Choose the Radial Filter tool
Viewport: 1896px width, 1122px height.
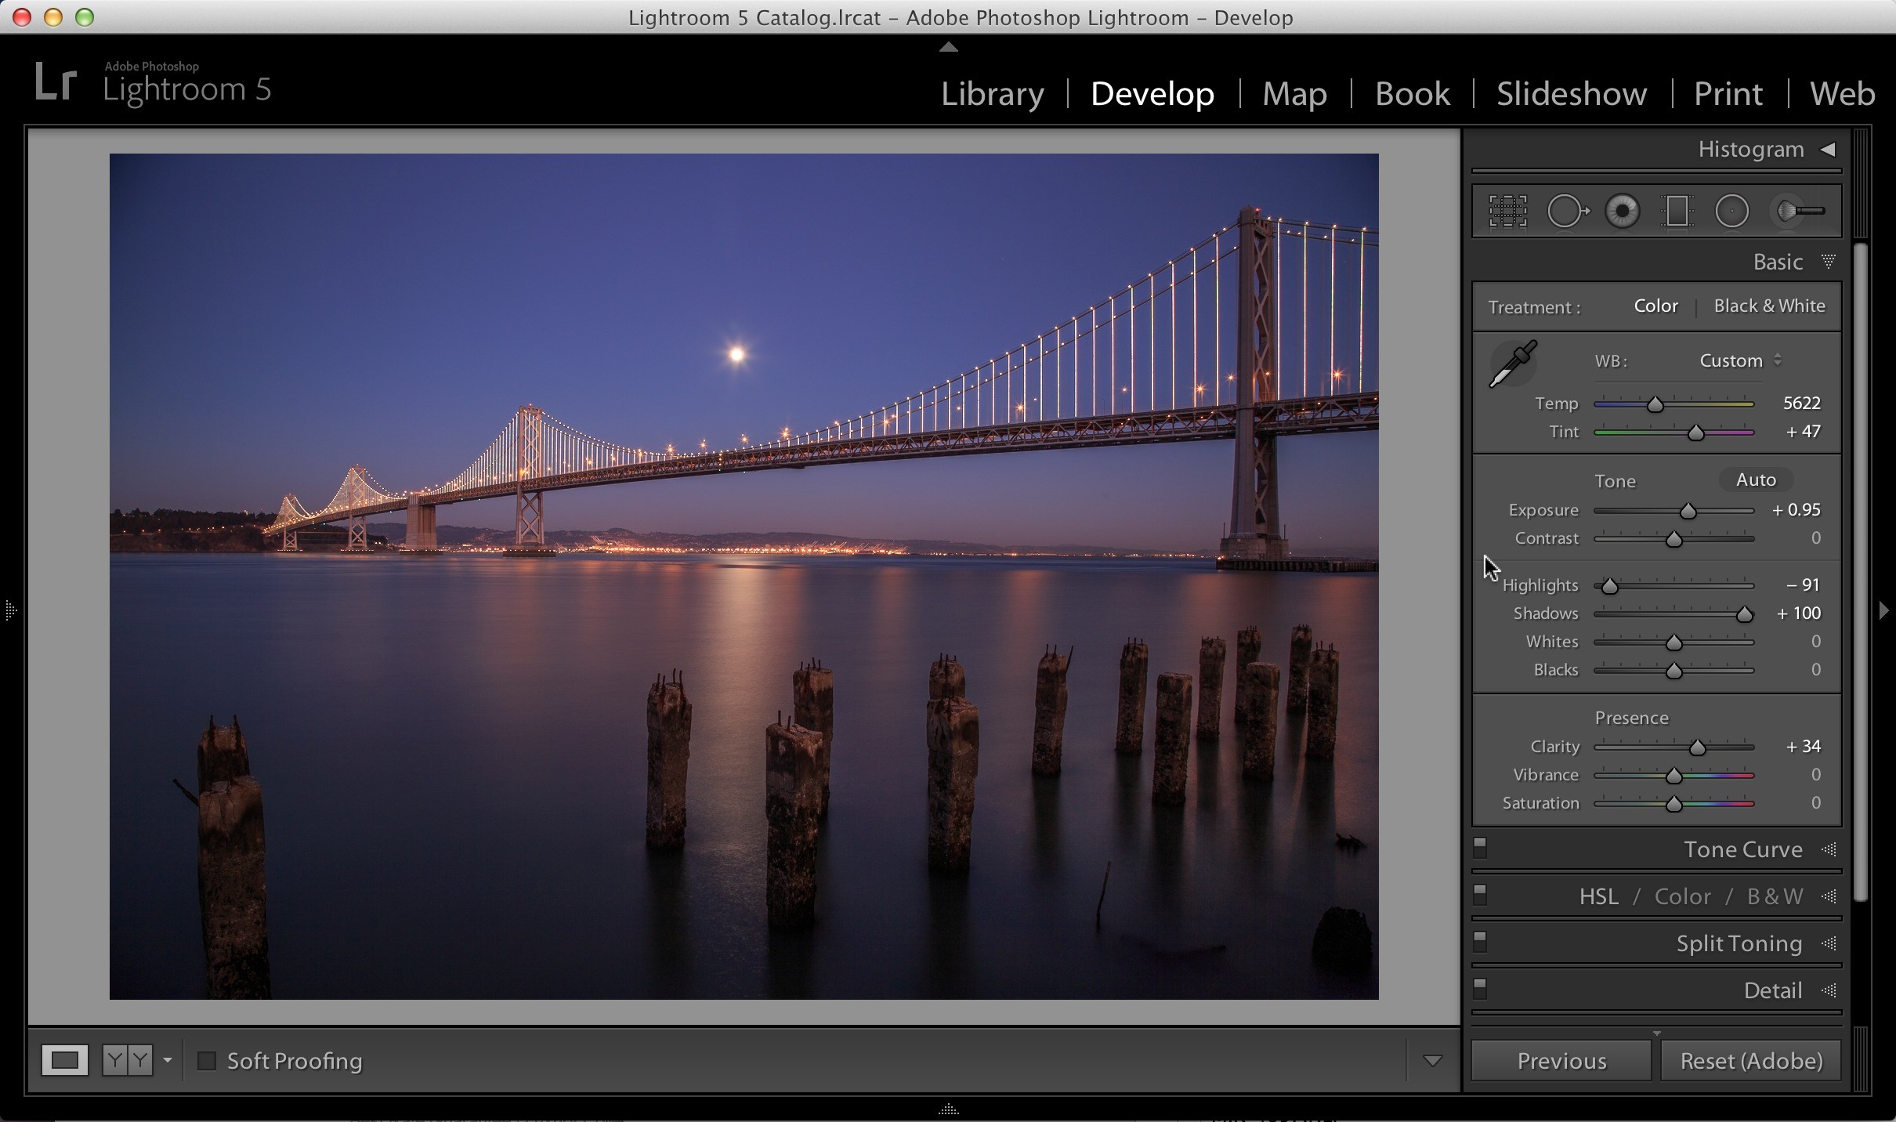coord(1731,212)
